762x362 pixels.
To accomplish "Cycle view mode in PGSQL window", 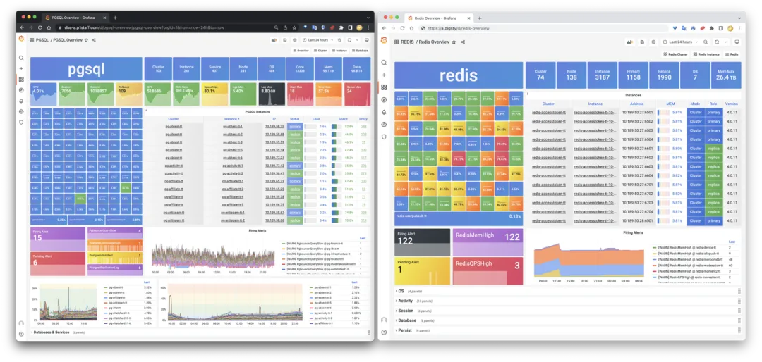I will 366,40.
